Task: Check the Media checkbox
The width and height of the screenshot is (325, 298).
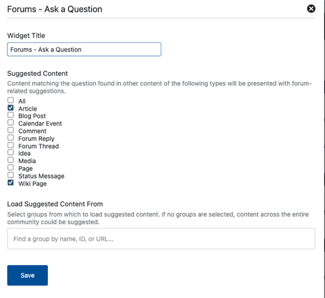Action: [x=11, y=160]
